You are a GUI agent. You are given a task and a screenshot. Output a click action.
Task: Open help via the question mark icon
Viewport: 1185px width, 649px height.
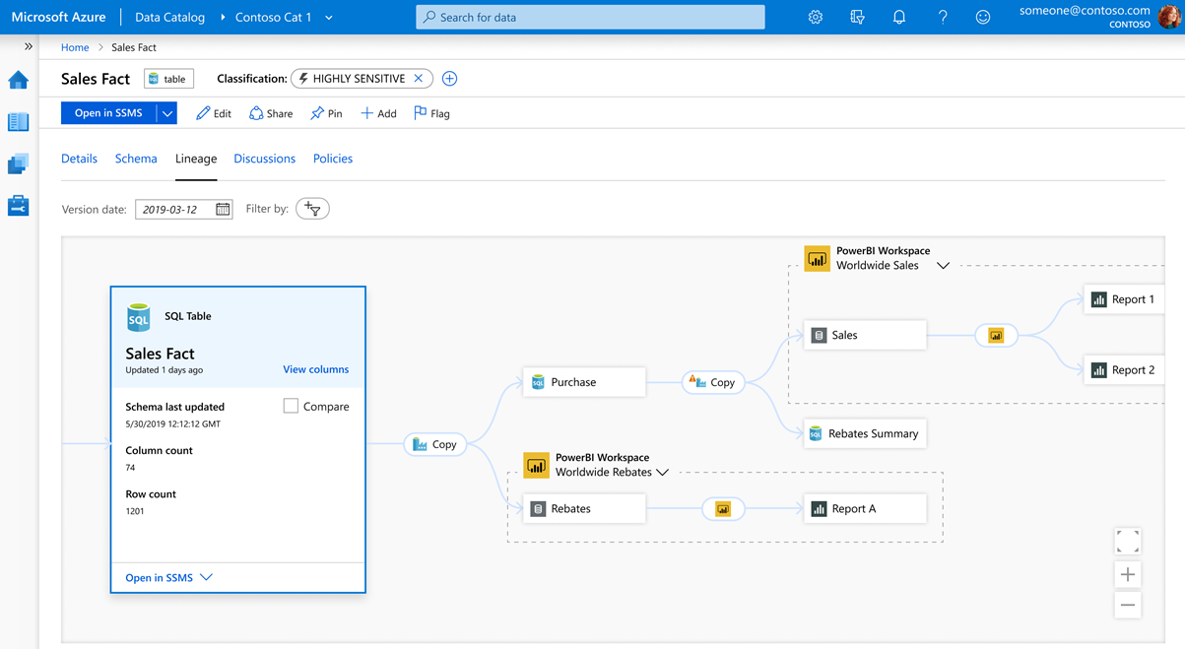[x=941, y=17]
